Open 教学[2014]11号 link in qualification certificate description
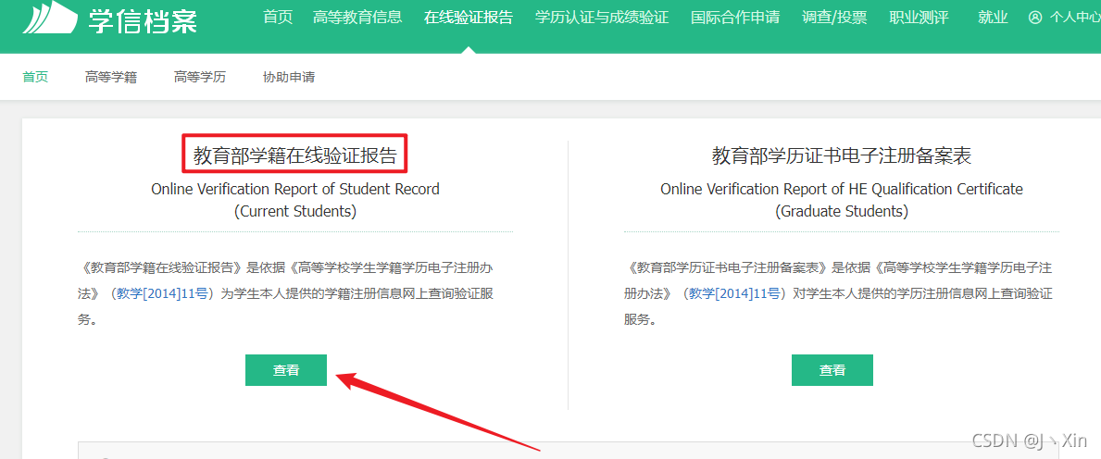Image resolution: width=1101 pixels, height=459 pixels. (734, 293)
